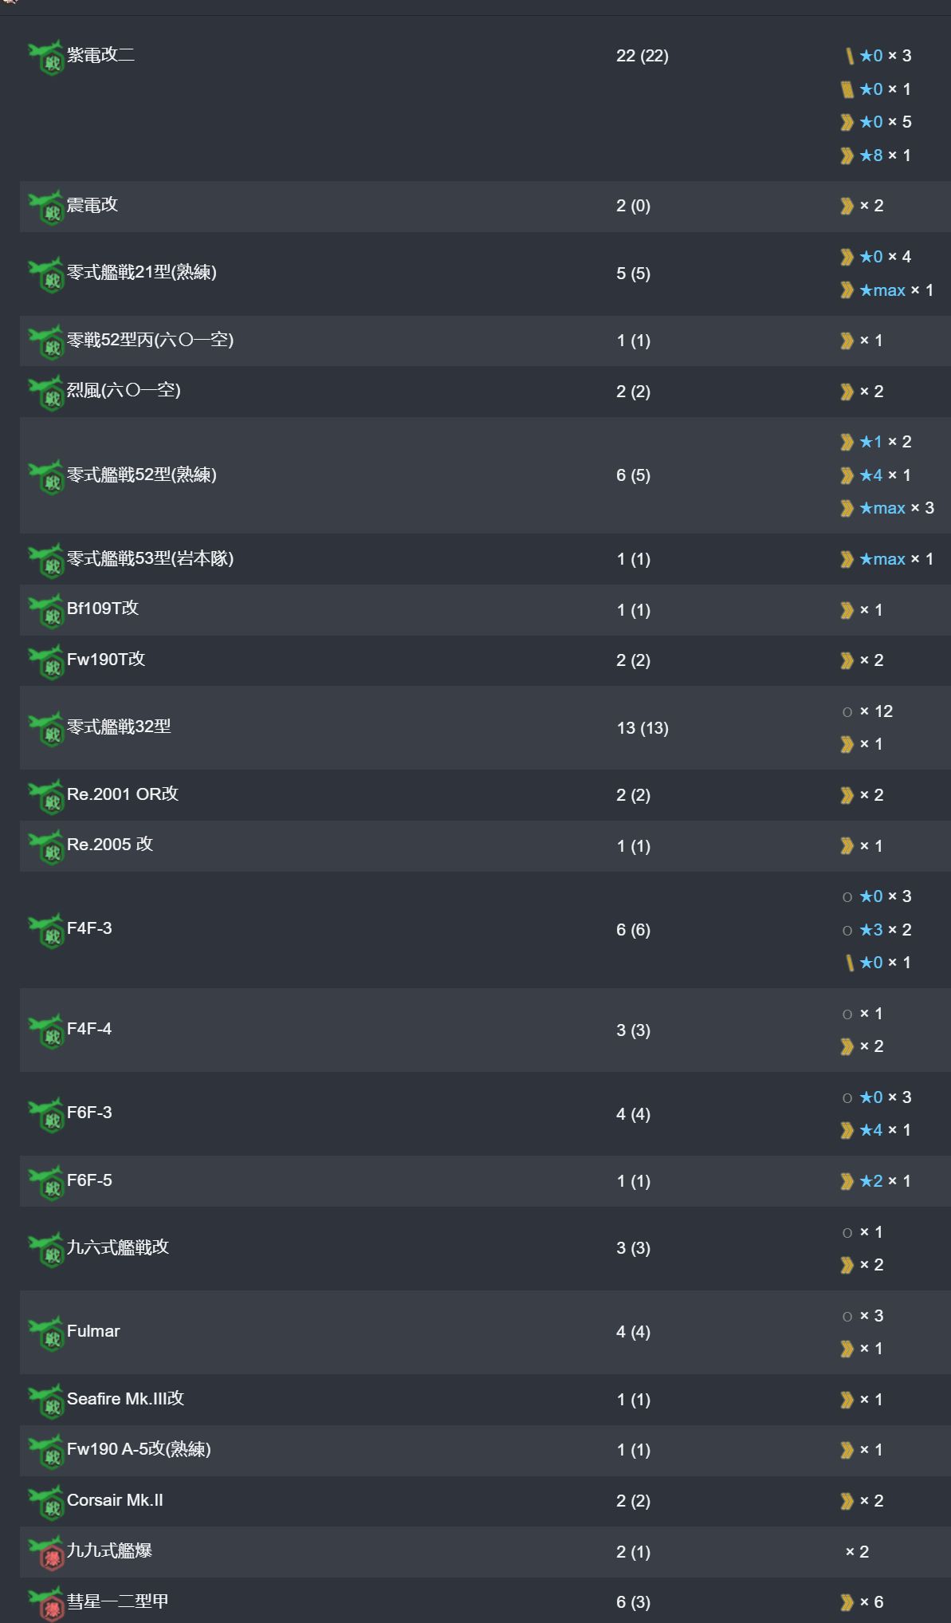
Task: Click the ★8 proficiency chevron for 紫電改二
Action: point(847,156)
